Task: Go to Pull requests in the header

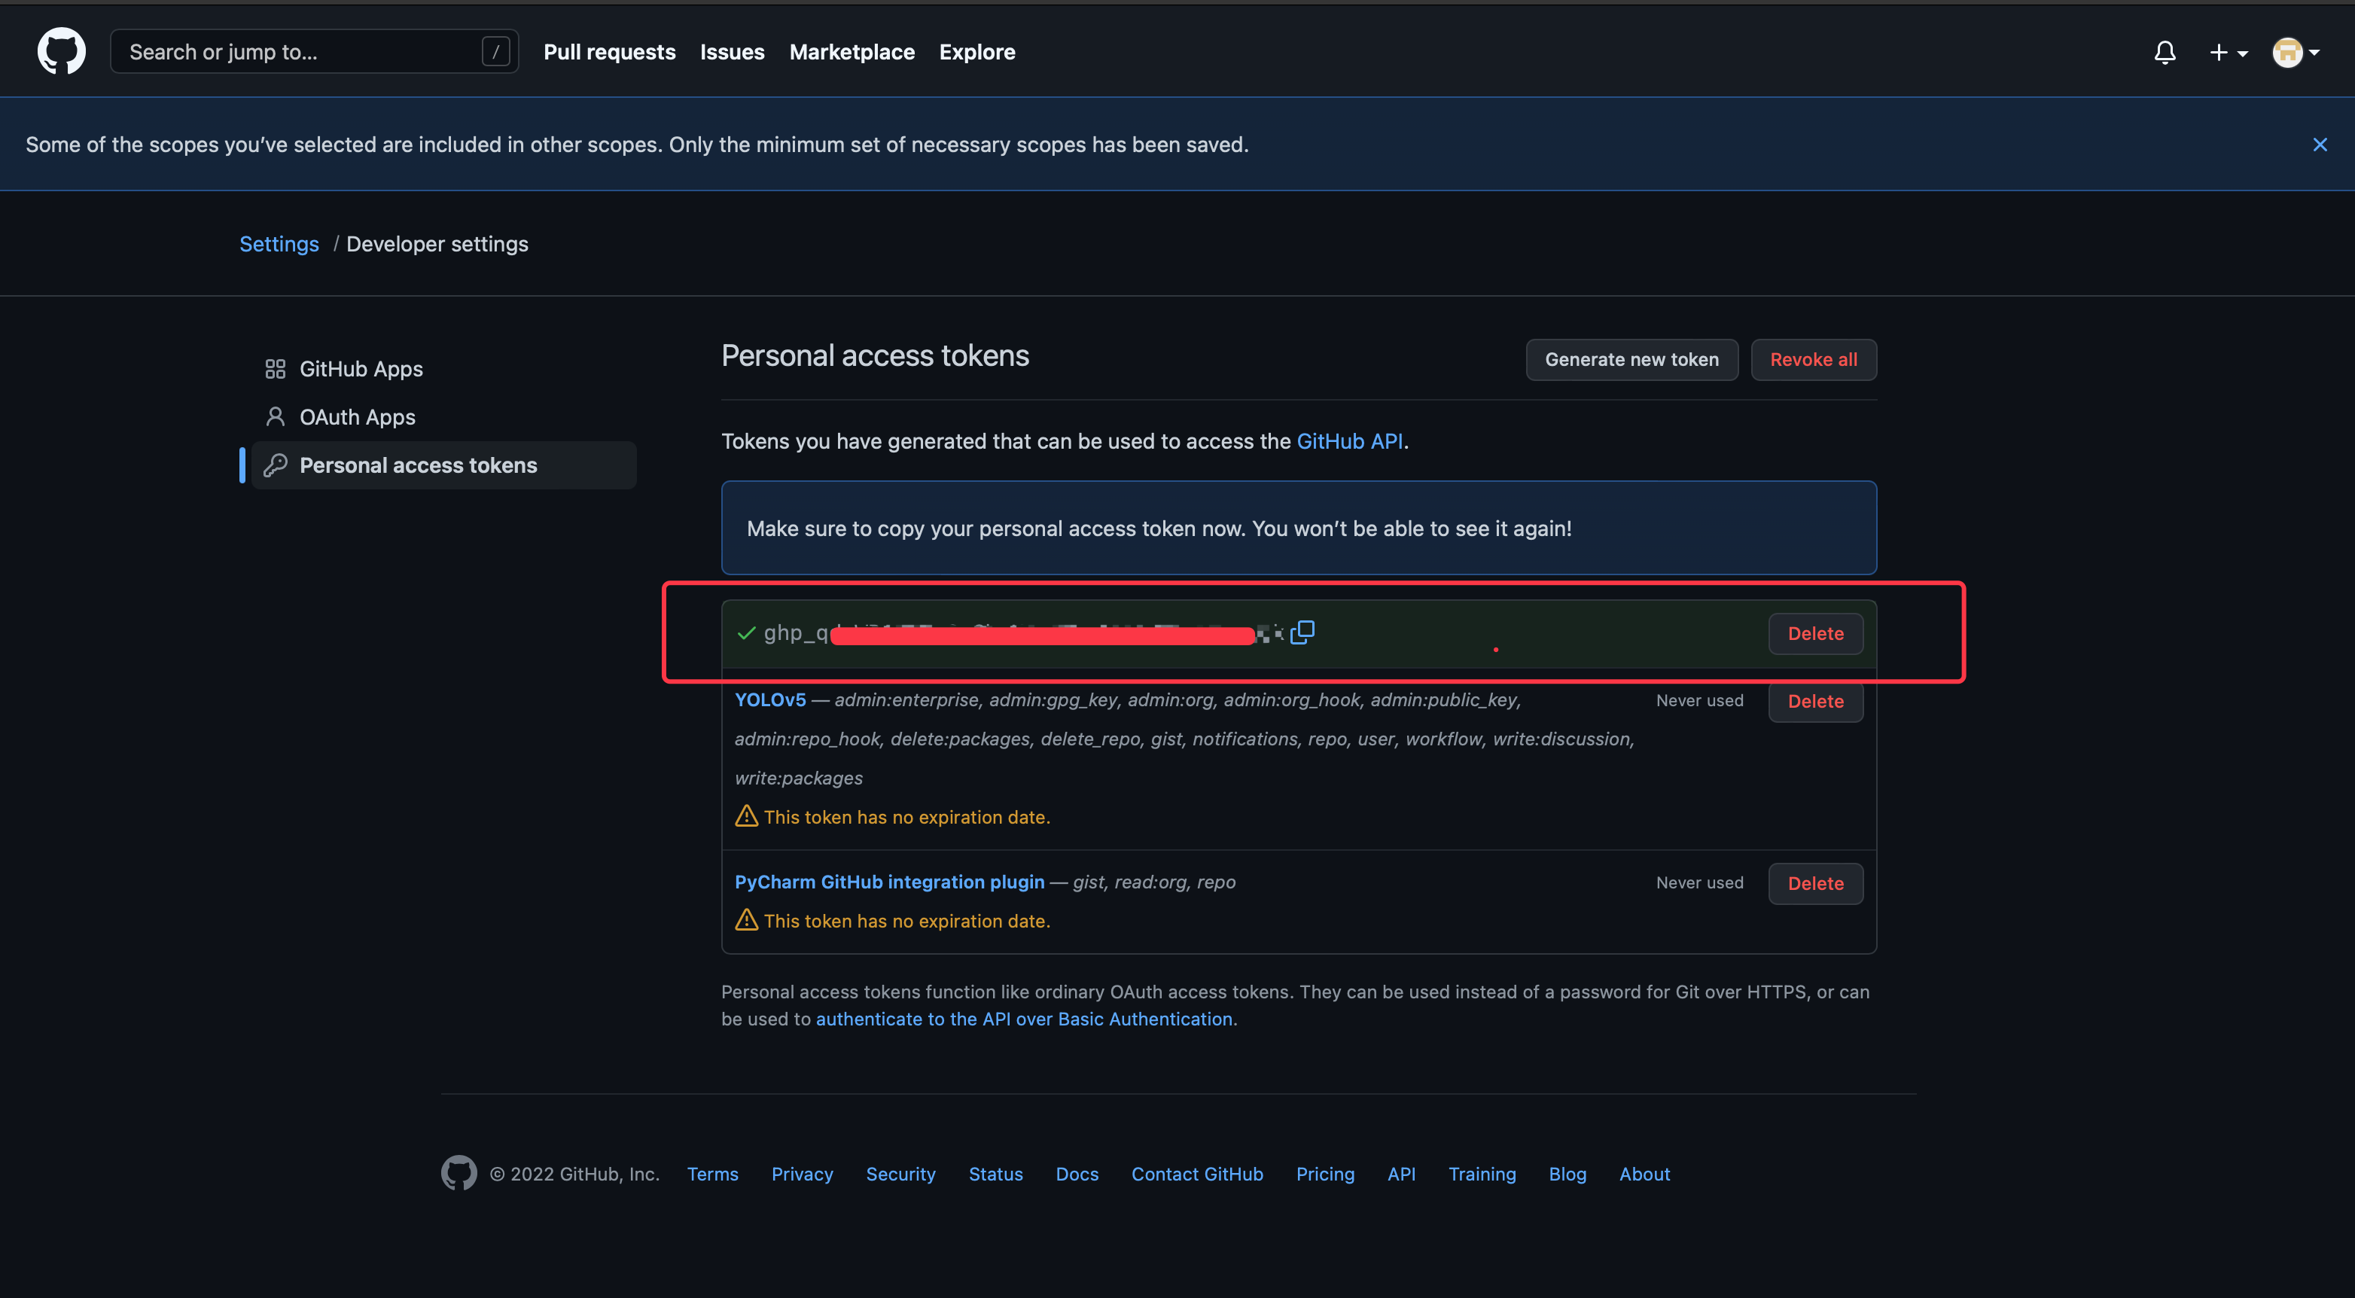Action: (x=609, y=52)
